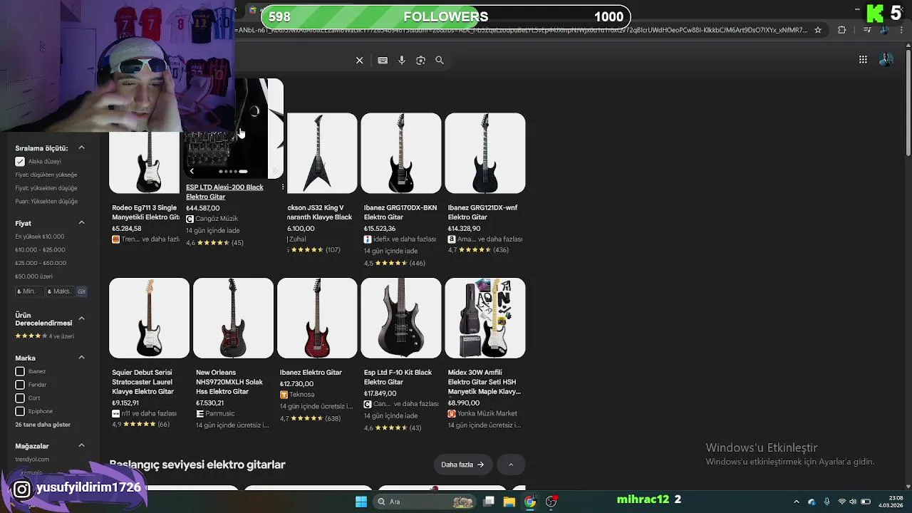Open Task View from the taskbar
Screen dimensions: 912x513
coord(489,502)
